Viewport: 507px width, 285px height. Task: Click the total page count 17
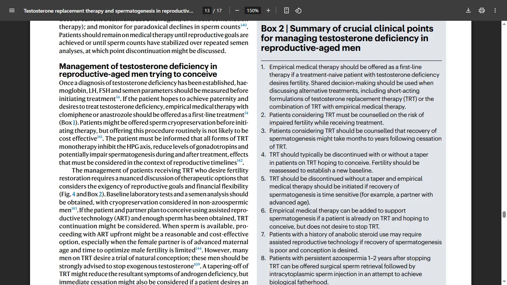(x=219, y=11)
